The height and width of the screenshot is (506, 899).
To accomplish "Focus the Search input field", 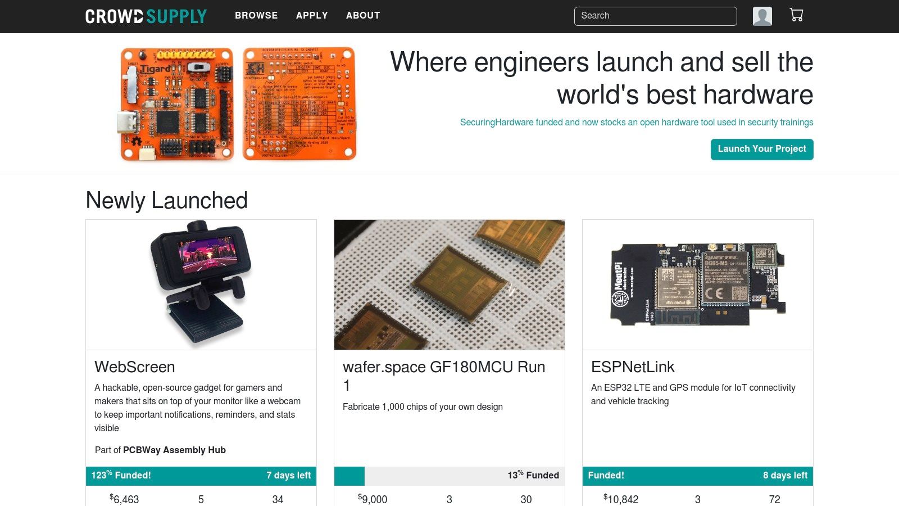I will tap(655, 16).
